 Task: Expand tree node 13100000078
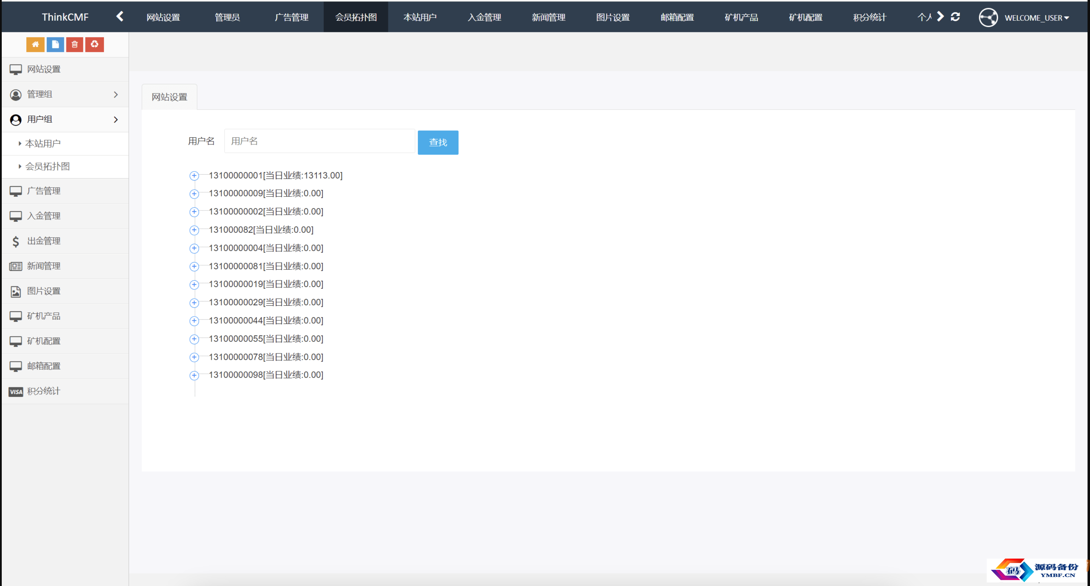pyautogui.click(x=194, y=357)
